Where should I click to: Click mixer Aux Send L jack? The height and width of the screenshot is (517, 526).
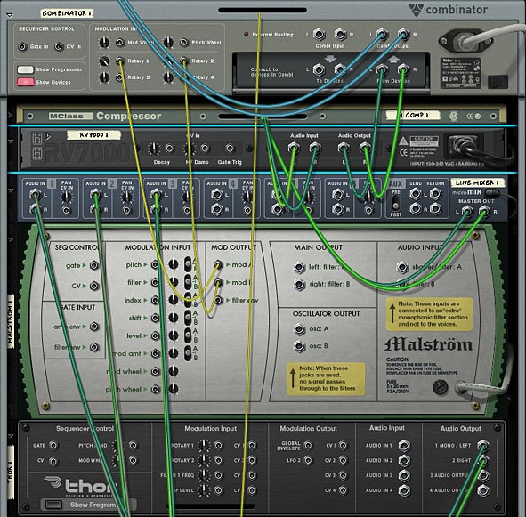pos(416,194)
